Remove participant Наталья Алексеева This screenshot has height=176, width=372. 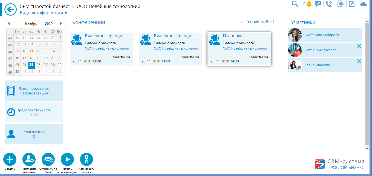coord(359,47)
